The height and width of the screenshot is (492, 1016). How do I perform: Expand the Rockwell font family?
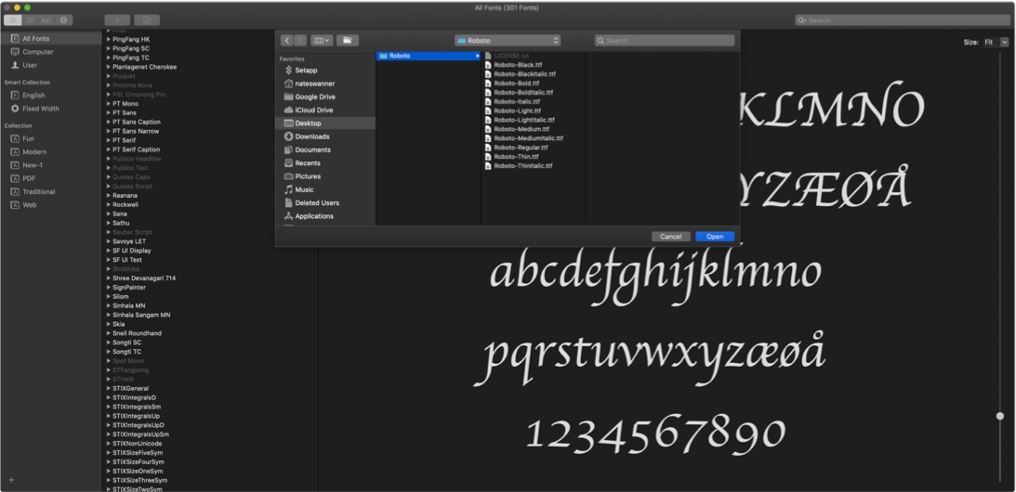pos(108,204)
